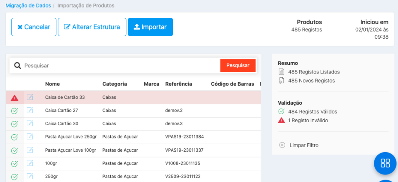Viewport: 398px width, 182px height.
Task: Open the blue grid apps floating button
Action: [385, 163]
